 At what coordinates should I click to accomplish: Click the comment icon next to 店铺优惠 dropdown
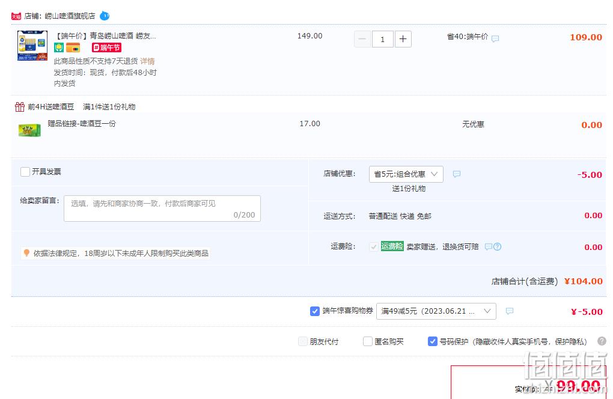(456, 174)
